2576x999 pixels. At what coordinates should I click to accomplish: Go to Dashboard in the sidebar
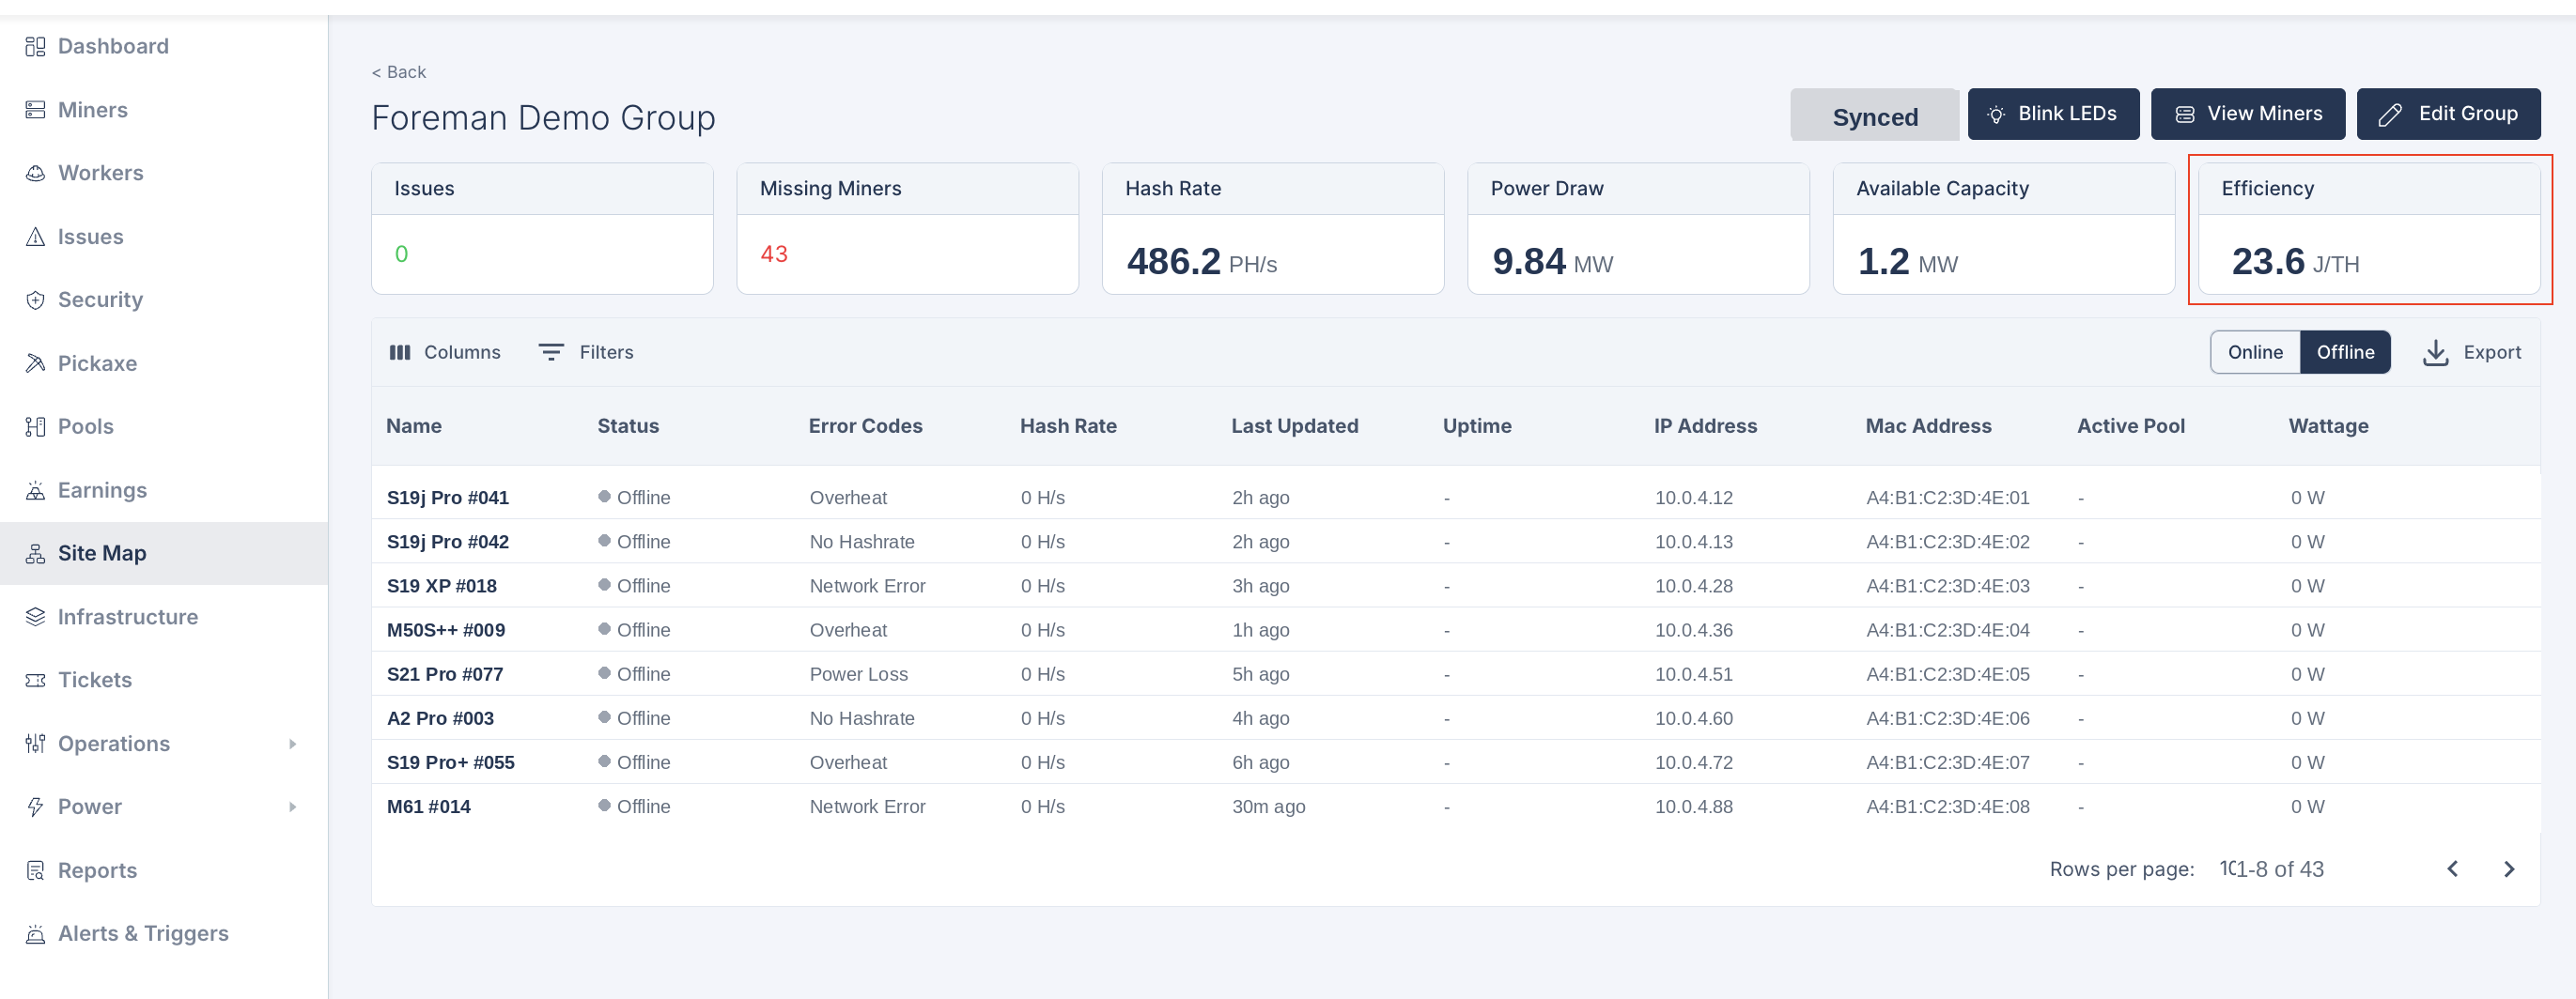point(112,46)
